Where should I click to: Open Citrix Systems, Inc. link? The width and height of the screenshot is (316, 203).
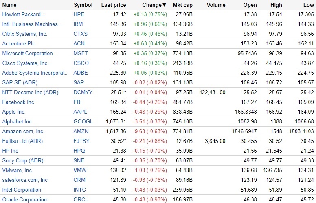coord(25,34)
